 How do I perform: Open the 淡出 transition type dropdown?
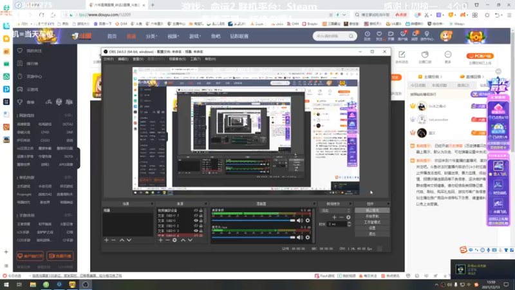[x=335, y=211]
